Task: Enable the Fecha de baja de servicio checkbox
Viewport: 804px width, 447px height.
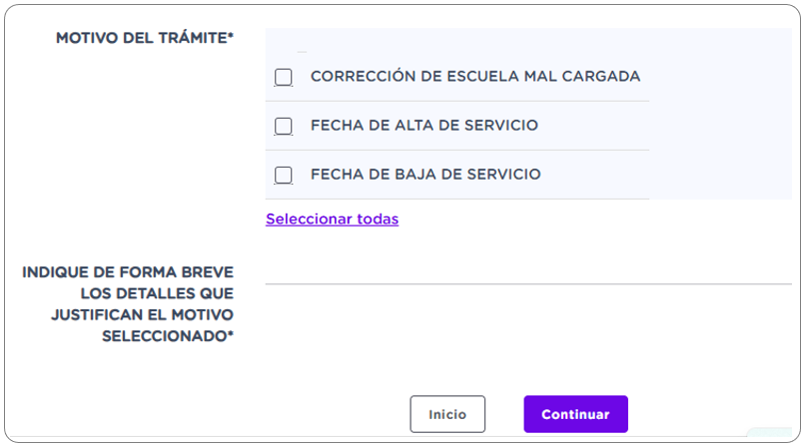Action: (284, 175)
